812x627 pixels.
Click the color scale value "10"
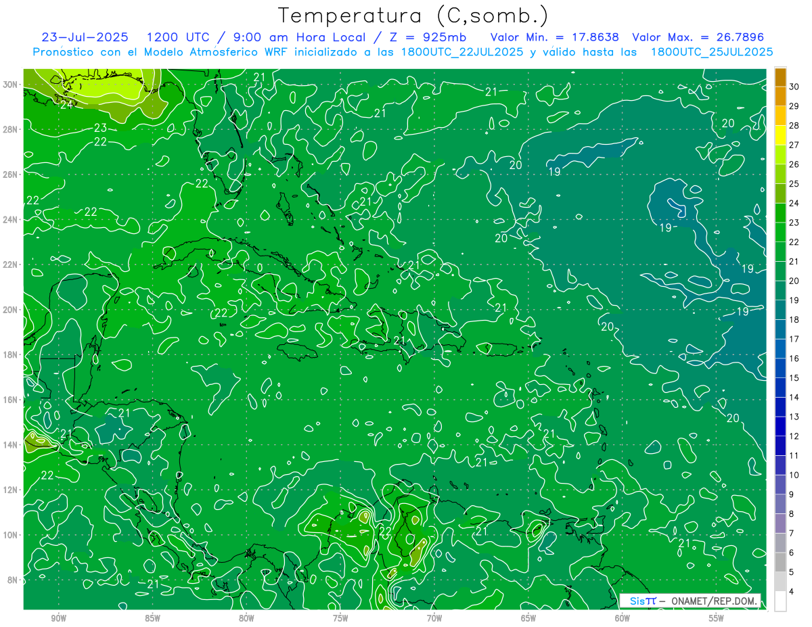point(794,475)
